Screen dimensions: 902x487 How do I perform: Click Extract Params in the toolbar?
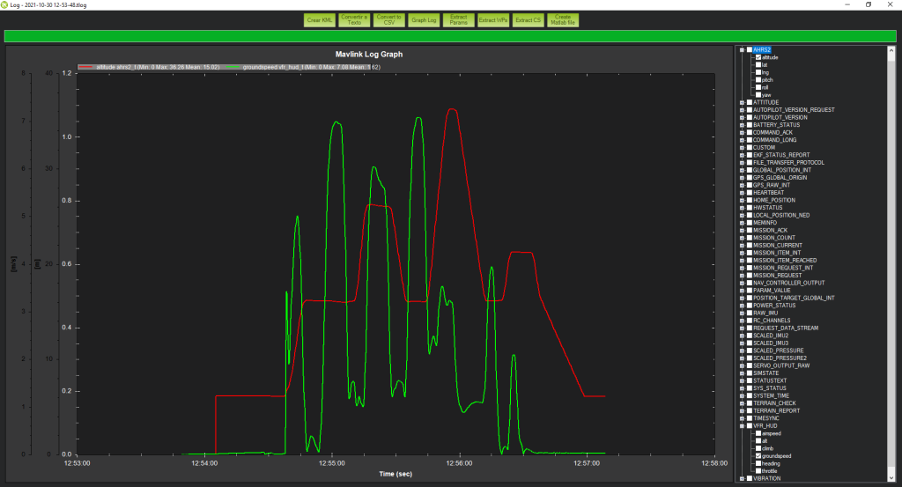pyautogui.click(x=458, y=19)
